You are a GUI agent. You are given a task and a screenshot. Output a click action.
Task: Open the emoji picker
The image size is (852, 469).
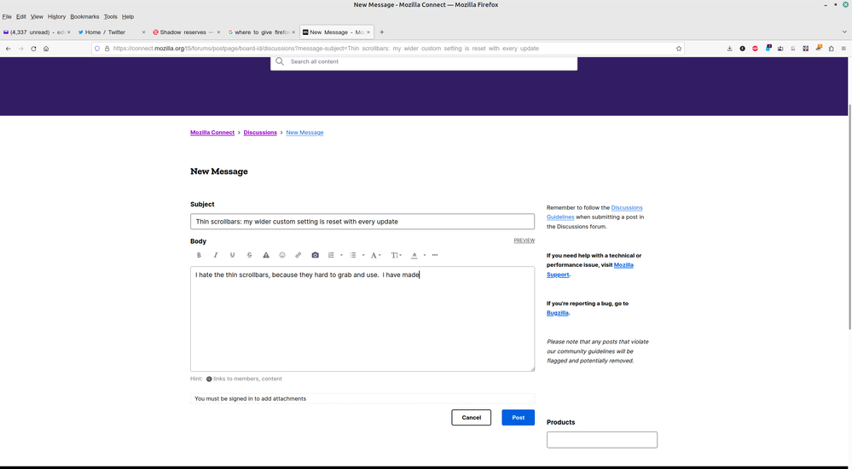(x=282, y=255)
